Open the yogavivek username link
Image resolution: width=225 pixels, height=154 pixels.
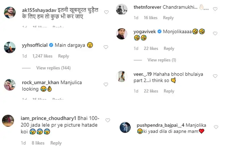[144, 31]
